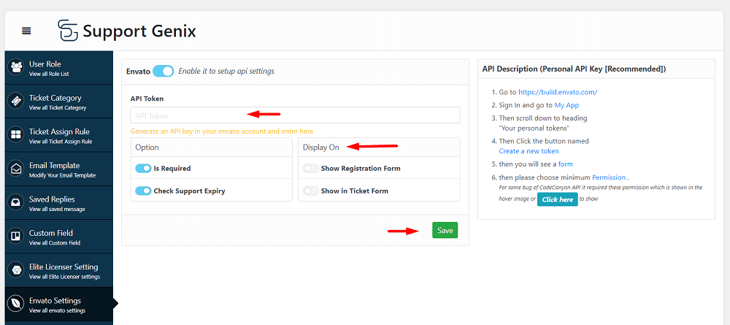The image size is (730, 325).
Task: Open the build.envato.com link
Action: click(558, 92)
